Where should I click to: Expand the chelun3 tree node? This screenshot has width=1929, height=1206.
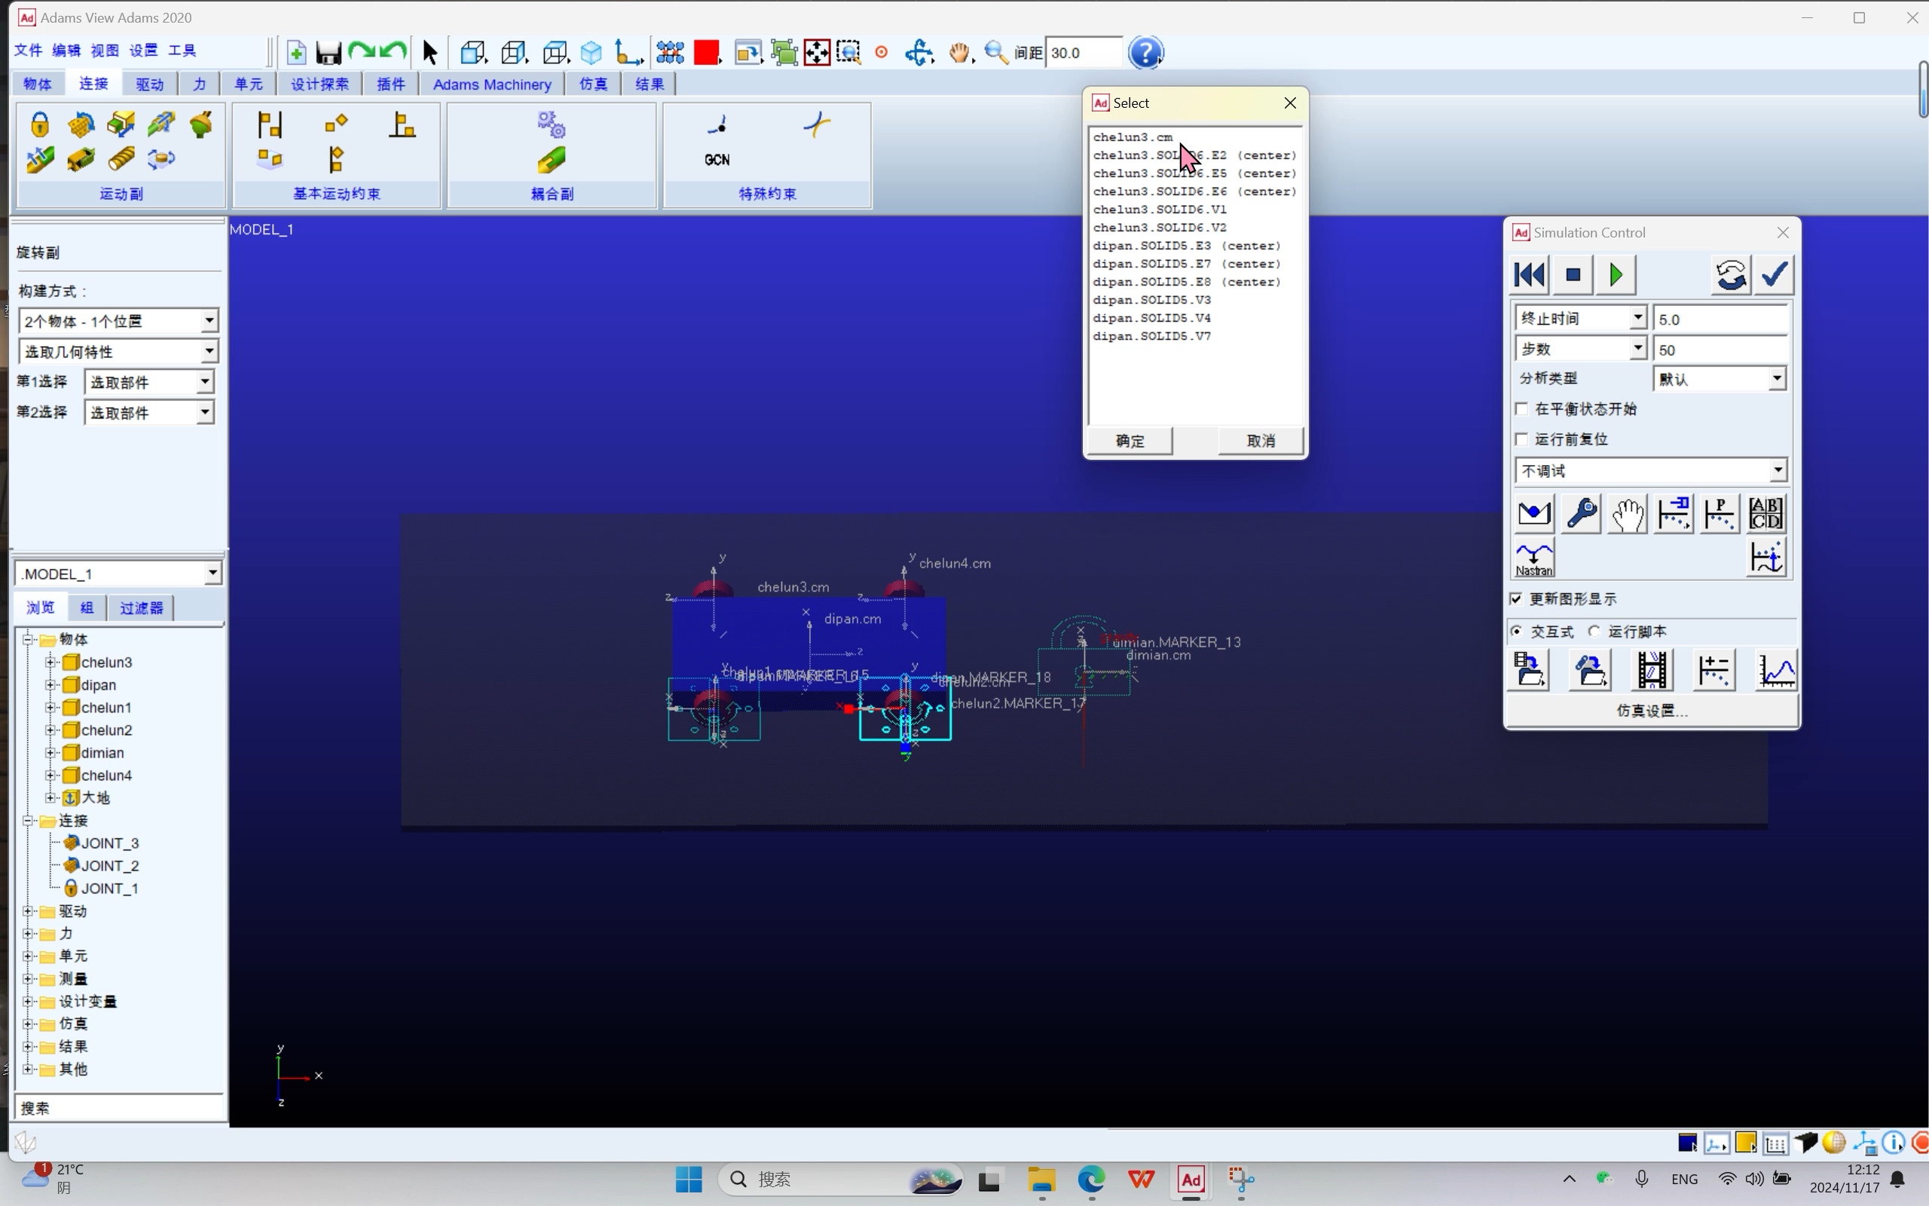click(50, 662)
